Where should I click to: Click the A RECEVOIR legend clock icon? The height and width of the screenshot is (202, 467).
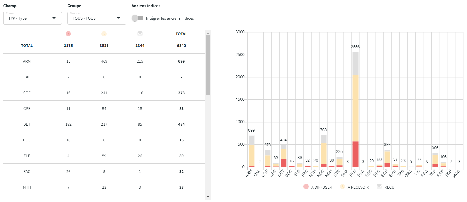point(343,187)
